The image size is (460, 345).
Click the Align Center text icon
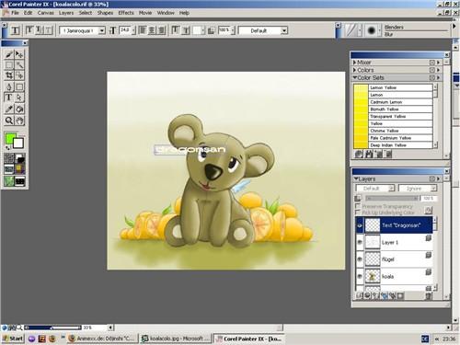(152, 30)
